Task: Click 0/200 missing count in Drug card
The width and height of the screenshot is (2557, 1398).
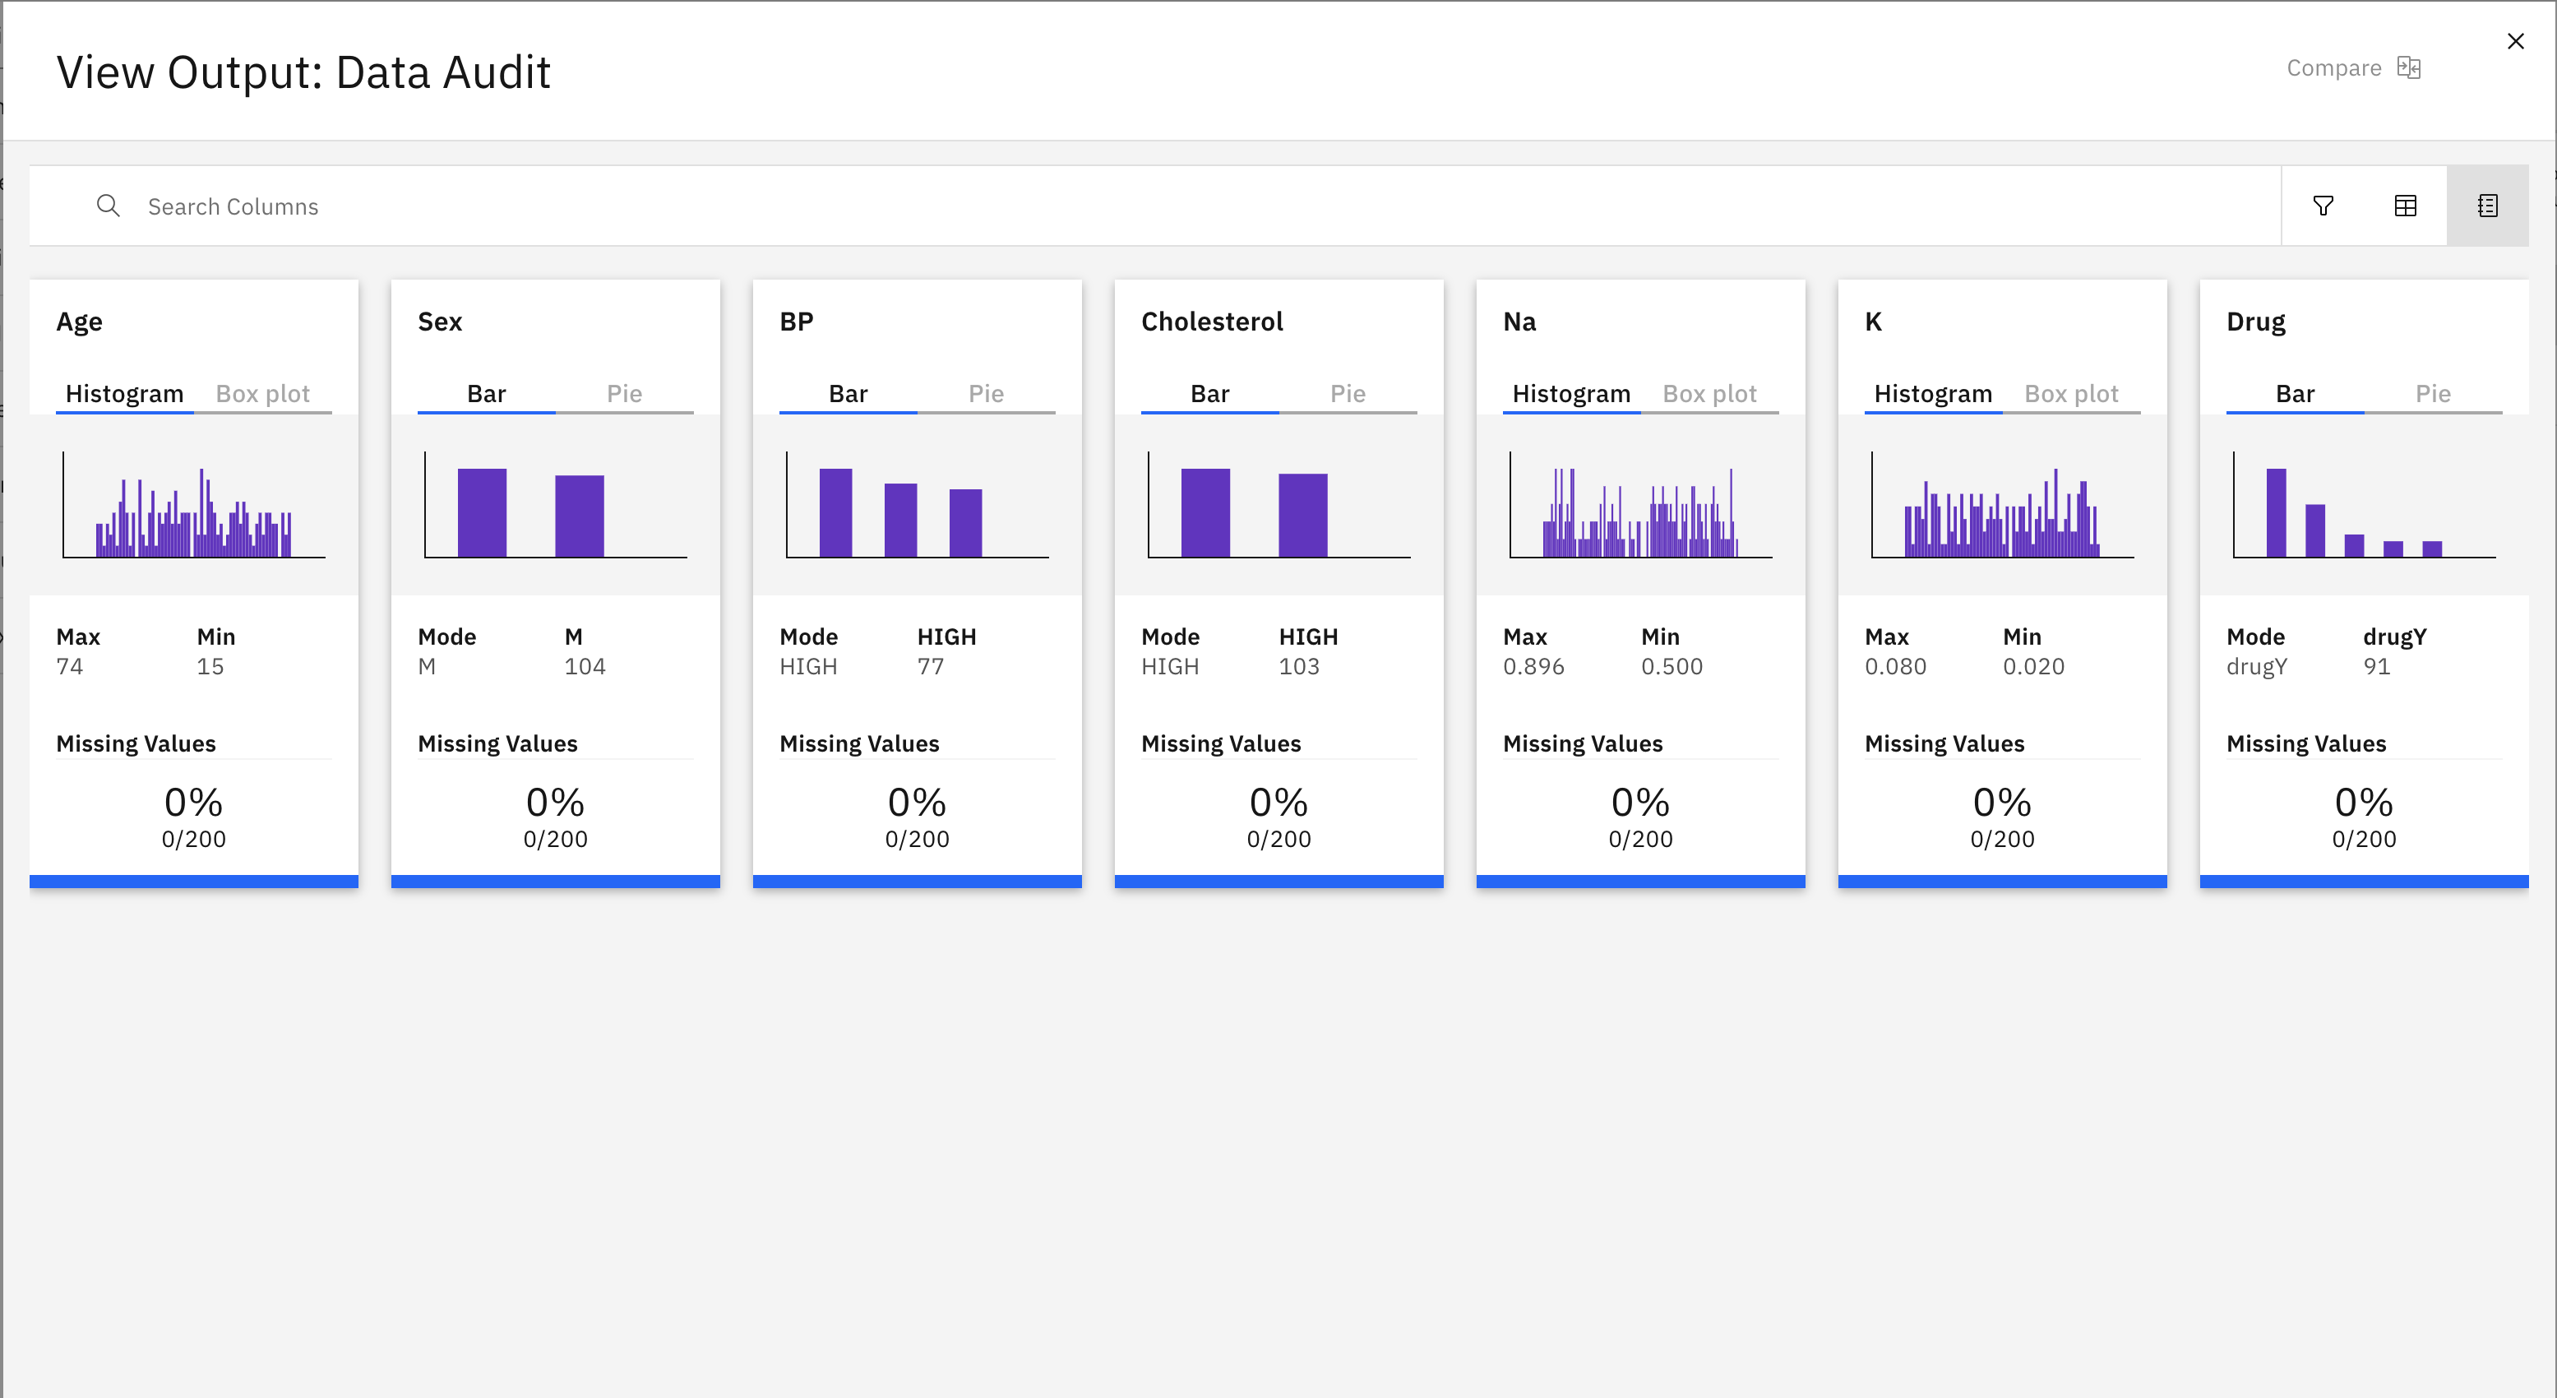Action: click(x=2364, y=839)
